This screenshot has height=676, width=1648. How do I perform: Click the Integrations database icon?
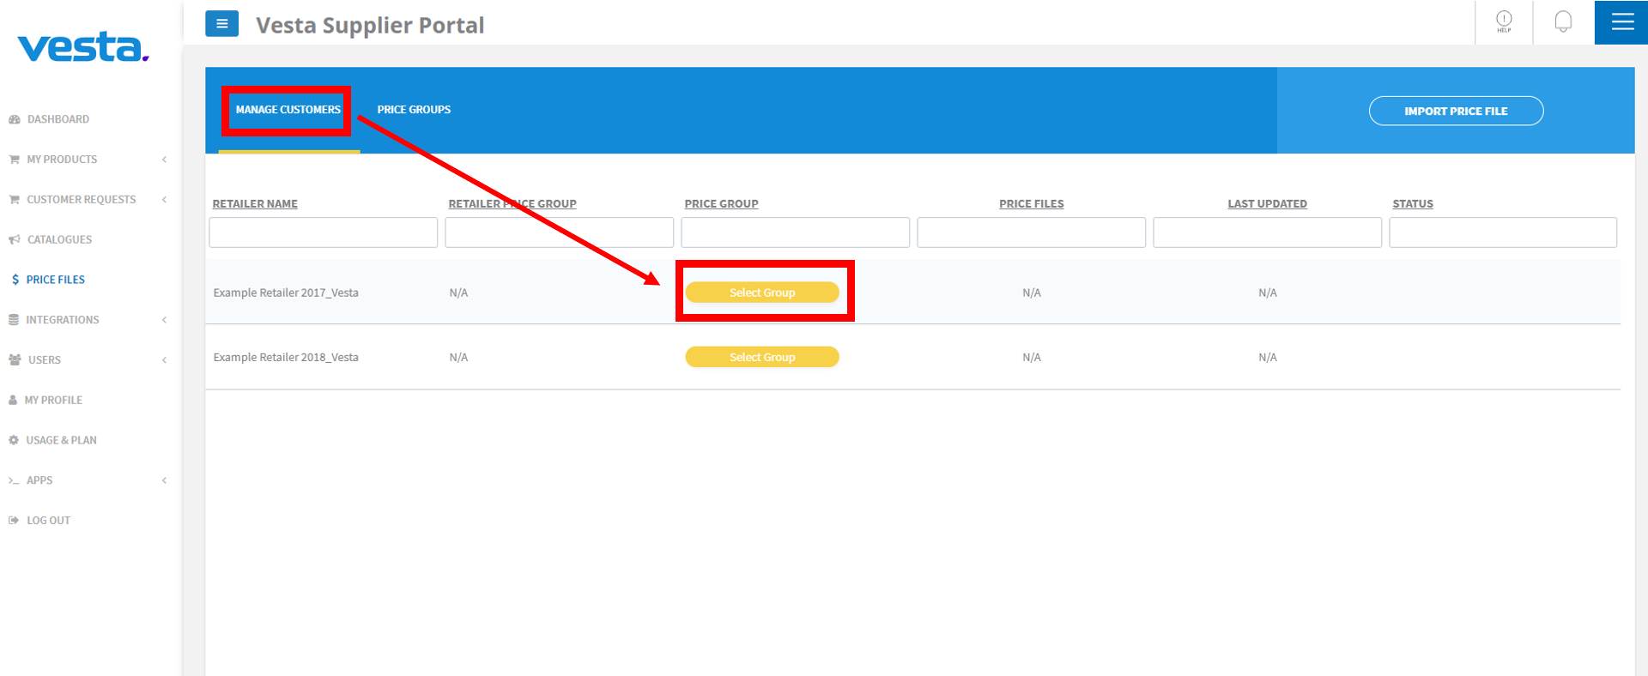(14, 320)
